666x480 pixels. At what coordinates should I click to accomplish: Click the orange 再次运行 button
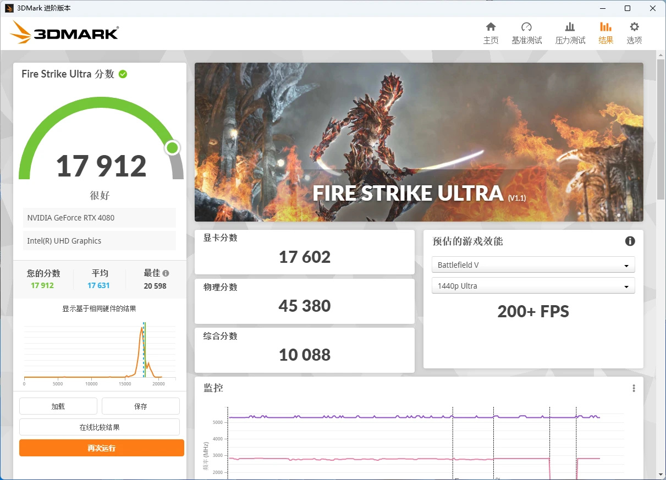pyautogui.click(x=102, y=448)
